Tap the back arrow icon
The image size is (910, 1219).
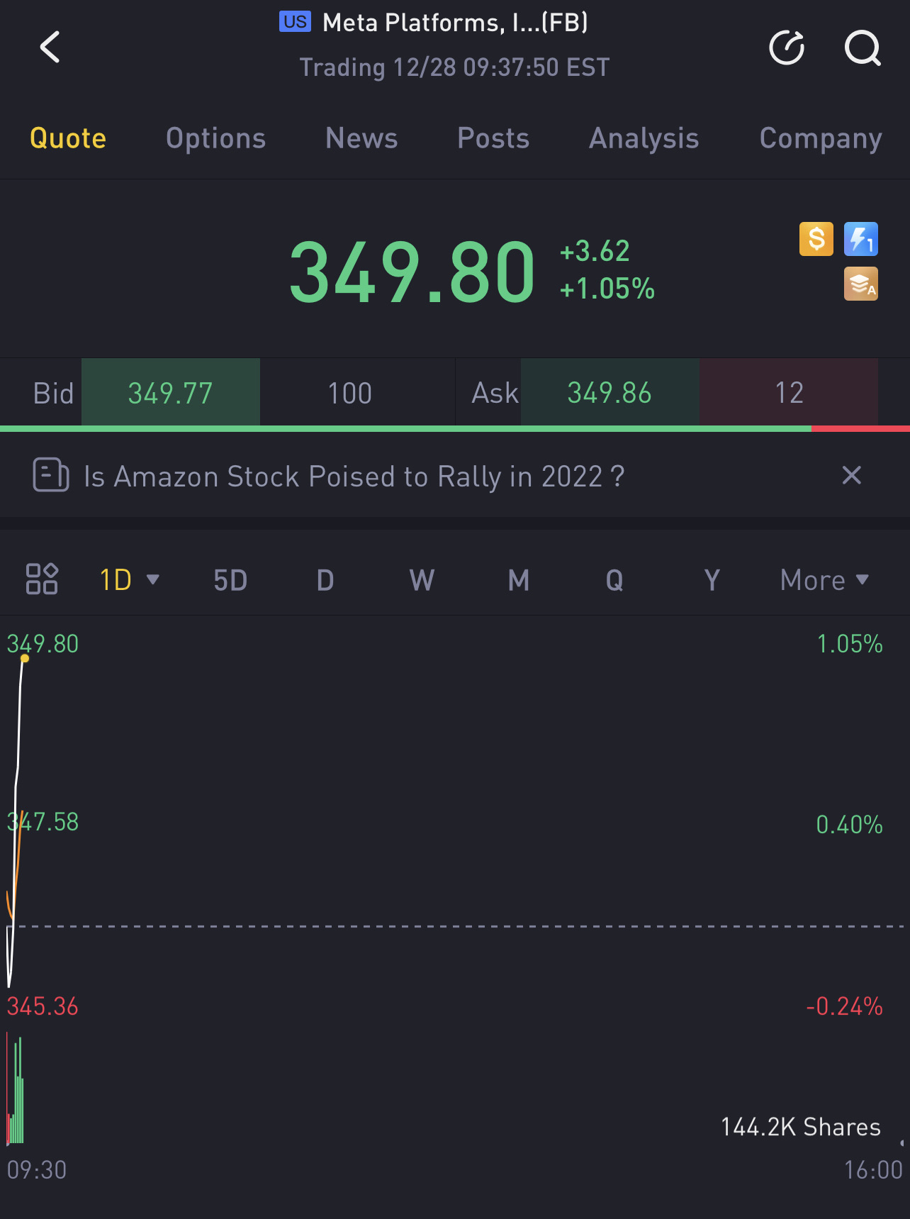(50, 48)
